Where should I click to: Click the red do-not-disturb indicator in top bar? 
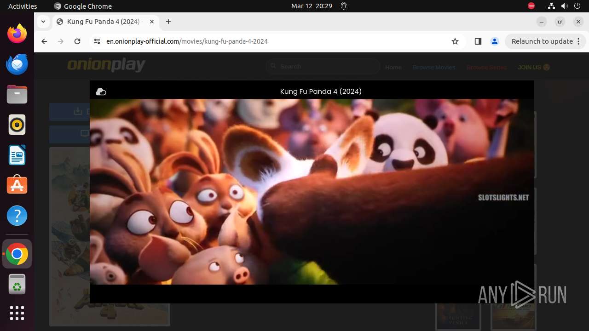click(x=531, y=6)
